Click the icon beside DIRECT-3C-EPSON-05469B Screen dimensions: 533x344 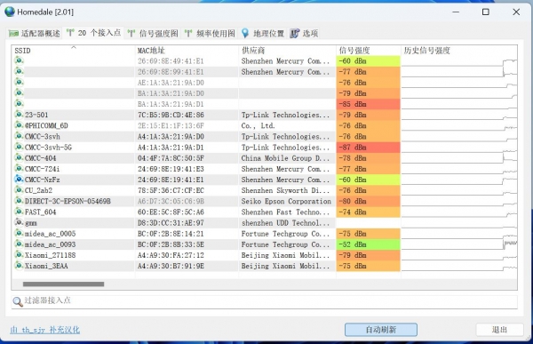(x=19, y=201)
